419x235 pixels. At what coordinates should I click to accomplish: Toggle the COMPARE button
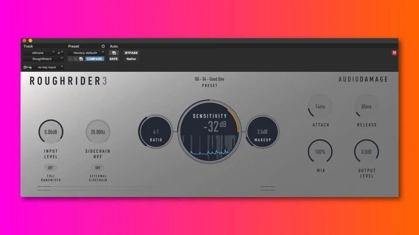pyautogui.click(x=94, y=59)
